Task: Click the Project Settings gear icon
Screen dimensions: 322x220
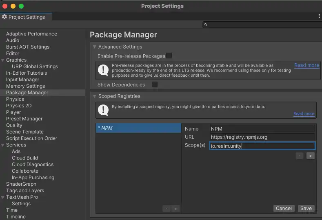Action: tap(4, 17)
